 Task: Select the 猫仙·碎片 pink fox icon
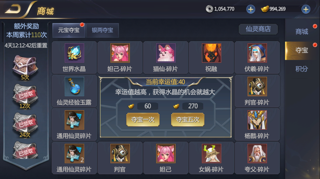point(166,53)
